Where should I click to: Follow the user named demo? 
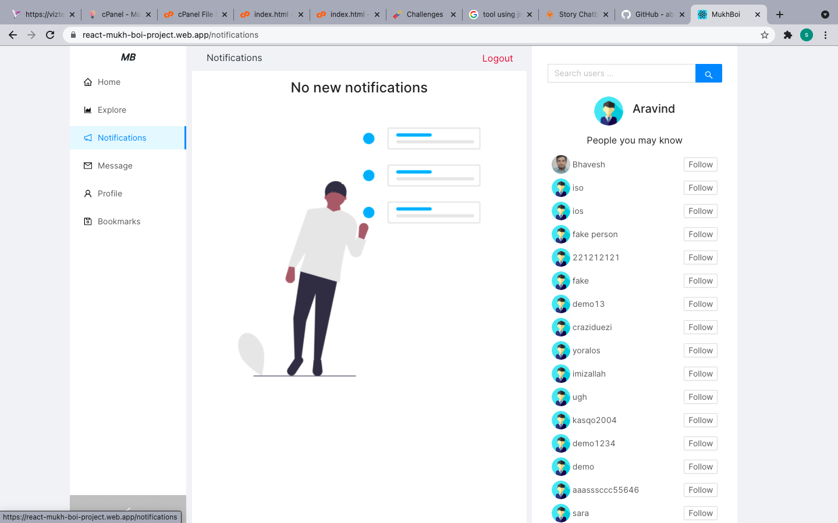click(701, 467)
